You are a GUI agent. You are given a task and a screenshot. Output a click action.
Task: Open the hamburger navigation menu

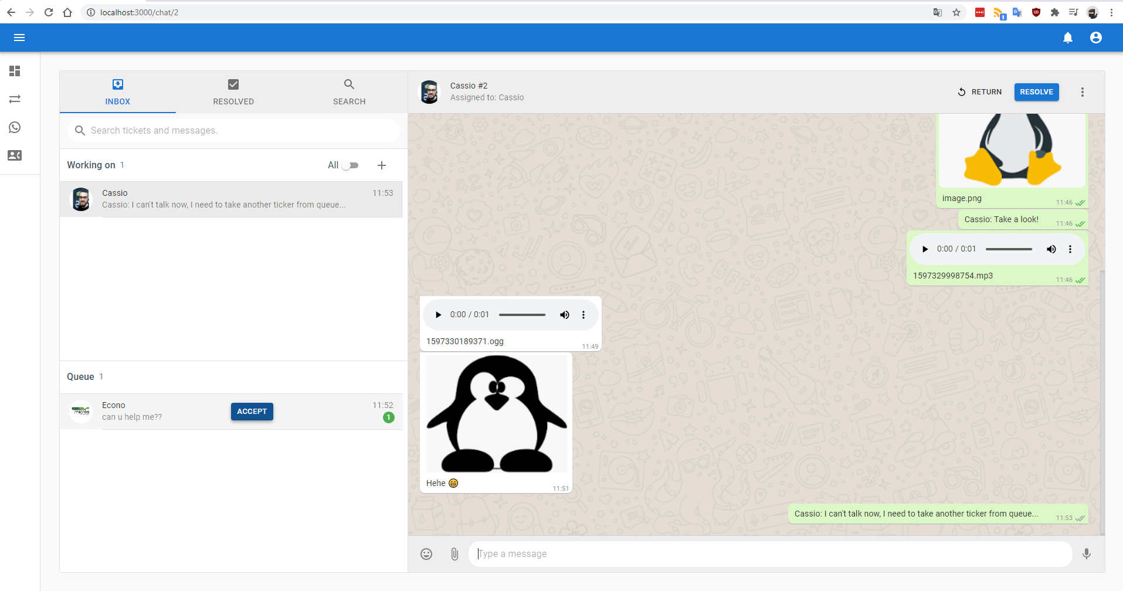19,38
